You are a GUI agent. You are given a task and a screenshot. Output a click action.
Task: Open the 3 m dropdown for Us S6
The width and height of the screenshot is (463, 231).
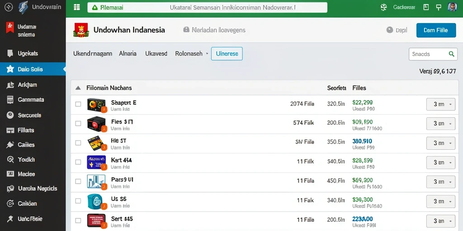click(x=441, y=202)
